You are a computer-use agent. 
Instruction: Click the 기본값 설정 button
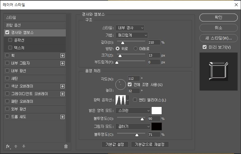[x=115, y=144]
